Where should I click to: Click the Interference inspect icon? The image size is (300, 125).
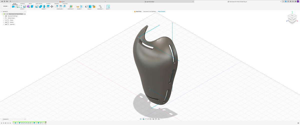click(x=81, y=6)
